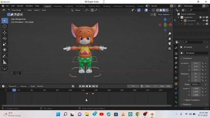
Task: Select the Select Box tool
Action: pos(5,21)
